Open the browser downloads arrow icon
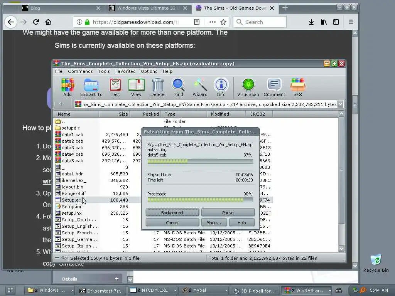395x296 pixels. click(x=311, y=22)
